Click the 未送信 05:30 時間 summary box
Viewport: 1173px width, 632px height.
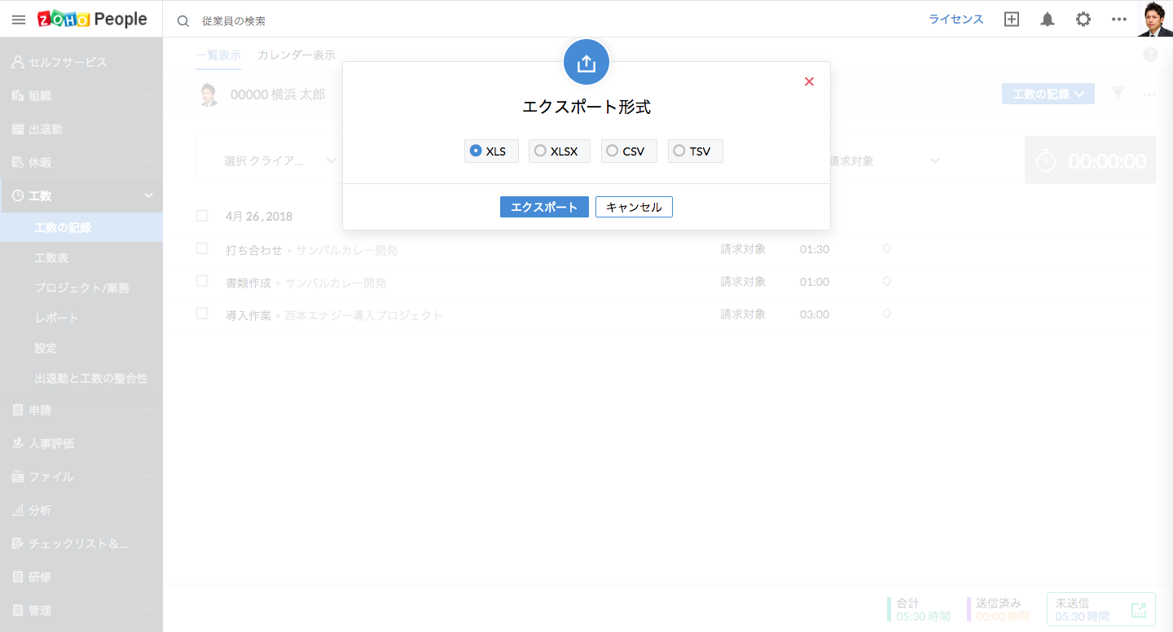pos(1101,609)
